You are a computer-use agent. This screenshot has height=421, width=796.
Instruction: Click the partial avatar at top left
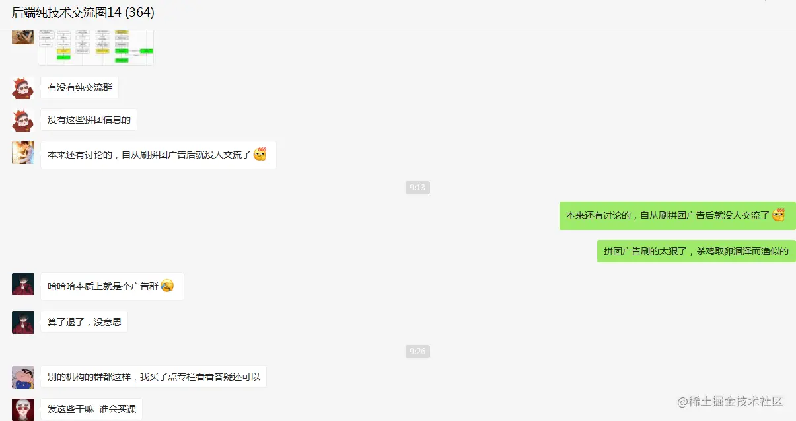(23, 37)
